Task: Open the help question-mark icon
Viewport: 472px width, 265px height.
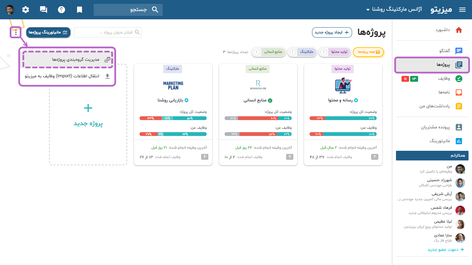Action: point(62,10)
